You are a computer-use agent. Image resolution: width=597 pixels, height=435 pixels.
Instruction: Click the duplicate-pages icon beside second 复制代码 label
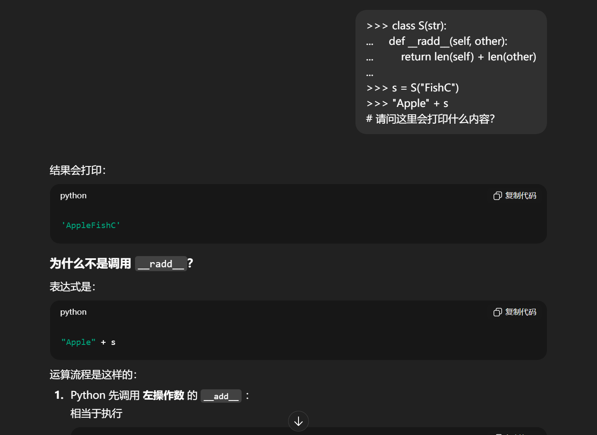tap(498, 312)
